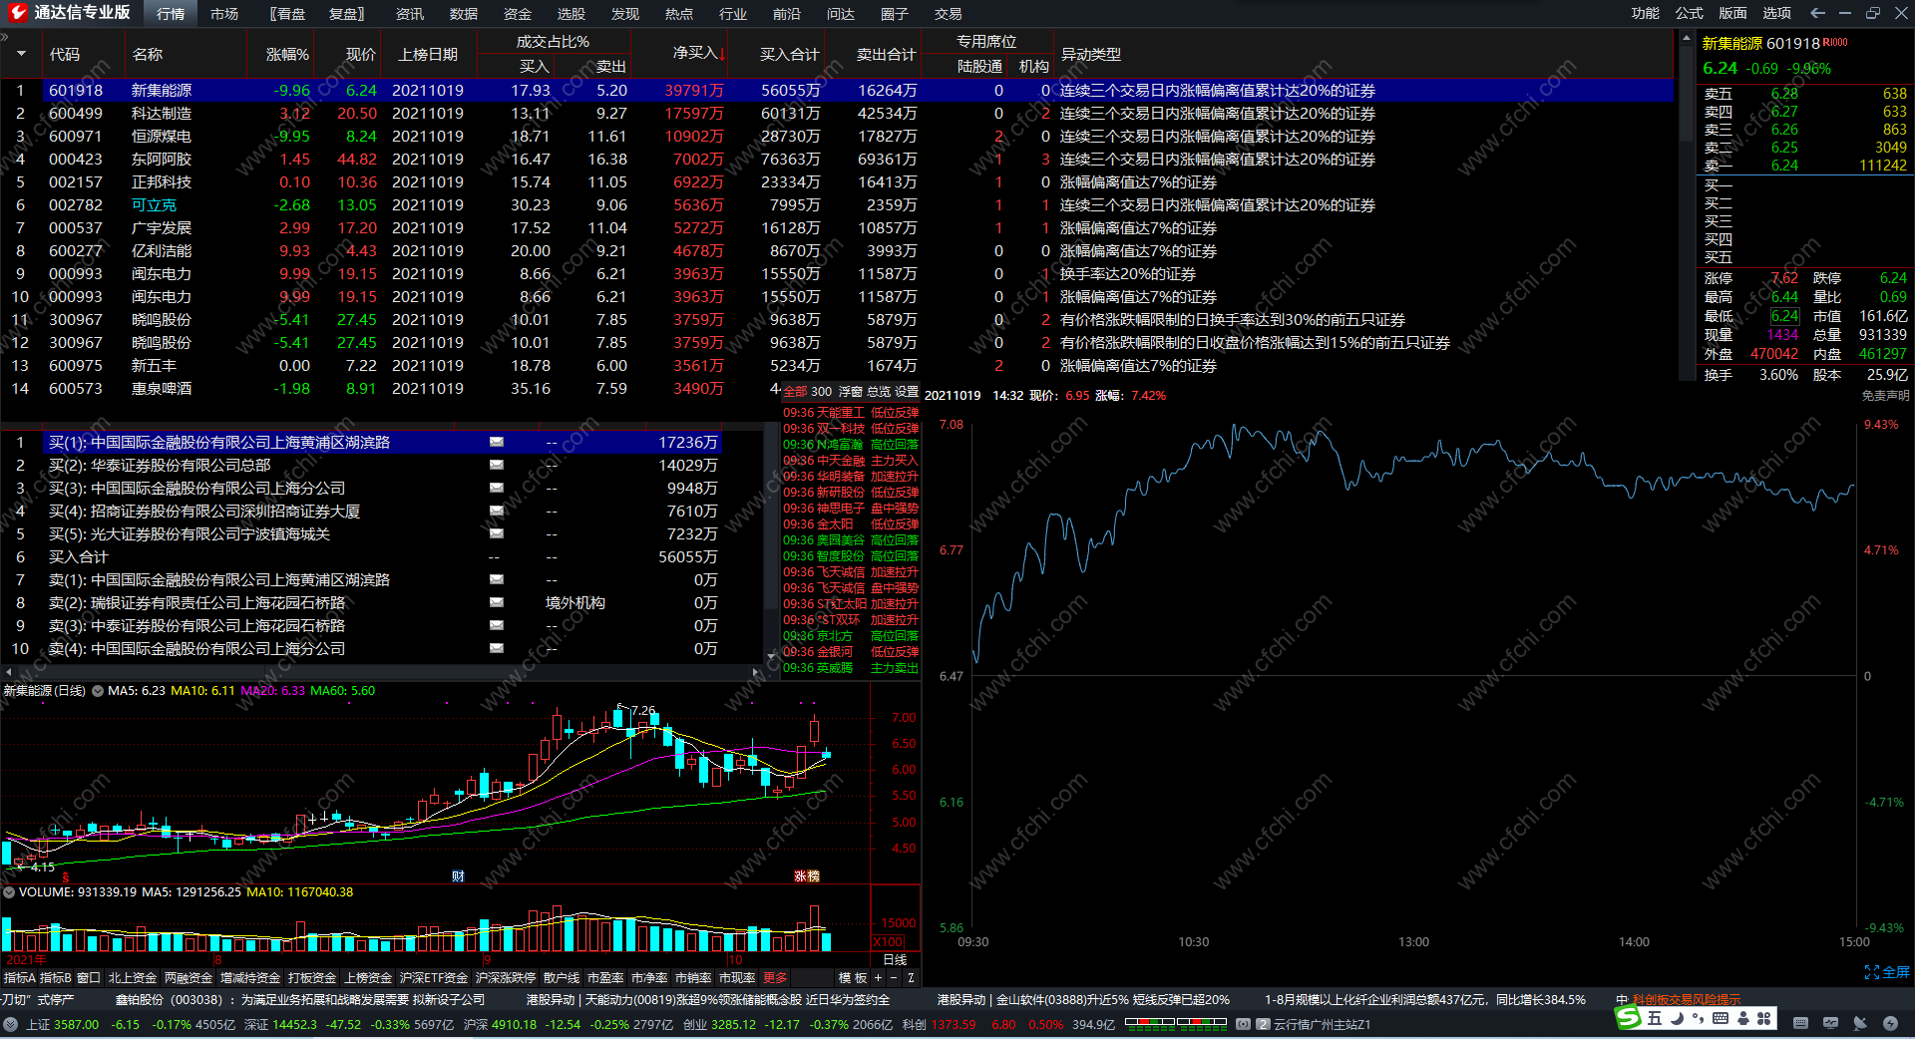Screen dimensions: 1915x1039
Task: Toggle 打板资金 indicator
Action: (312, 977)
